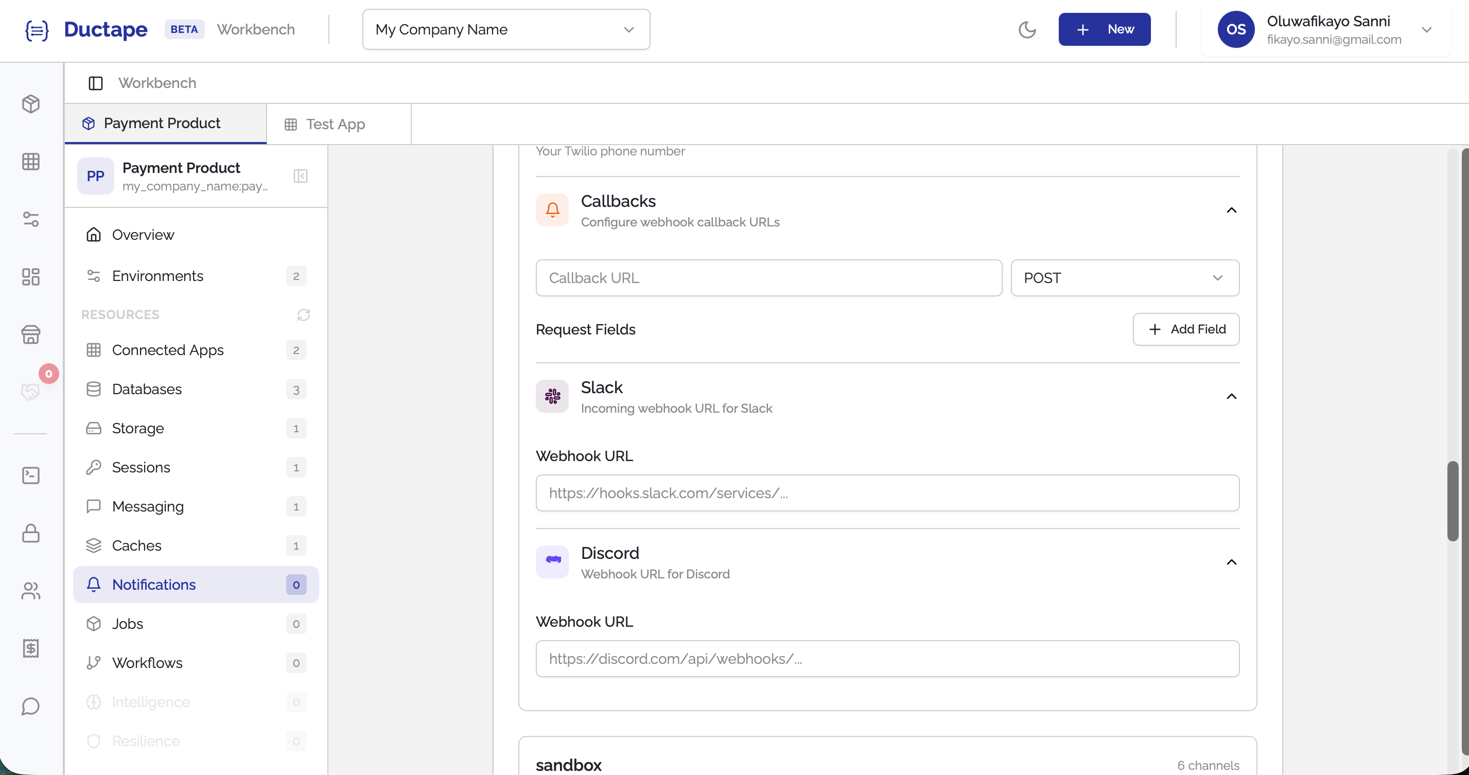
Task: Open the POST method dropdown
Action: [x=1125, y=278]
